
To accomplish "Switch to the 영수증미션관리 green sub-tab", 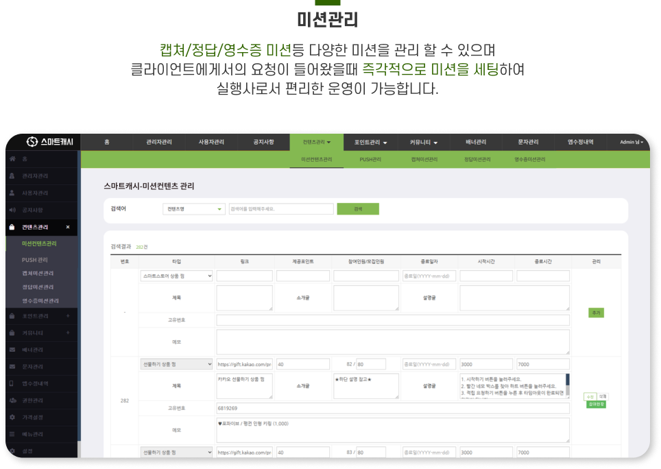I will point(530,159).
